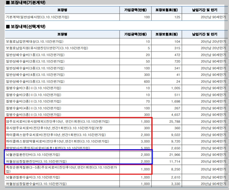Click premium value 720

(x=177, y=62)
